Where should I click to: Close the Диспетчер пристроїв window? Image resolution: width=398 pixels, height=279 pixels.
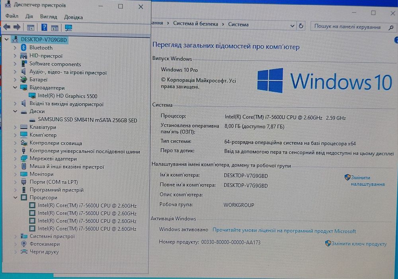pos(141,7)
